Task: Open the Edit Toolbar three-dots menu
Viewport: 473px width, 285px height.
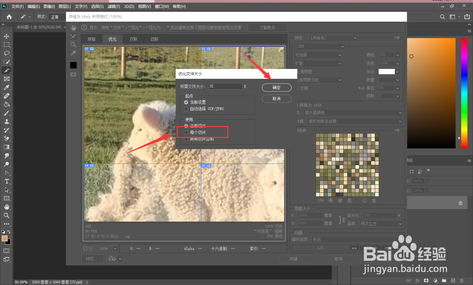Action: click(x=7, y=224)
